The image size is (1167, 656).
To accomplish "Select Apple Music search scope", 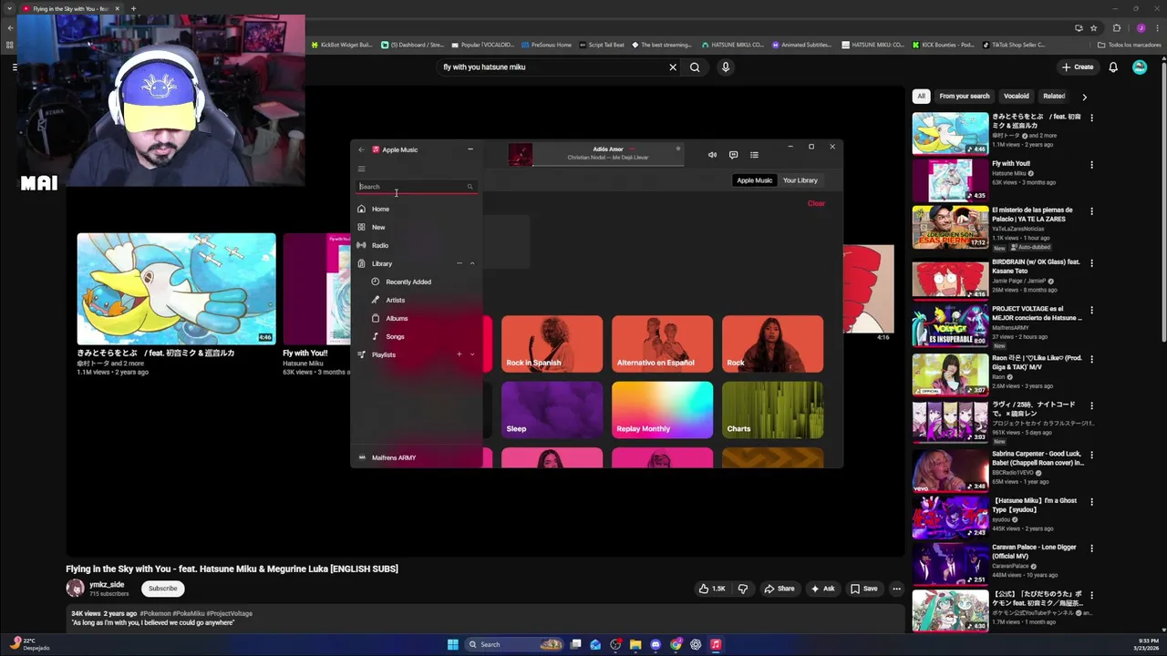I will pos(754,180).
